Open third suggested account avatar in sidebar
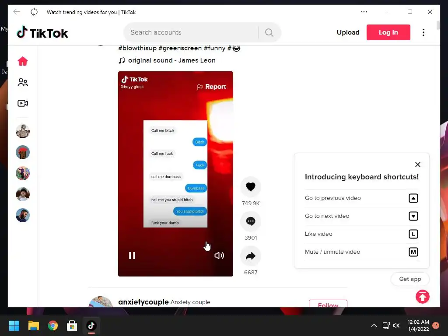Image resolution: width=448 pixels, height=336 pixels. click(x=23, y=173)
